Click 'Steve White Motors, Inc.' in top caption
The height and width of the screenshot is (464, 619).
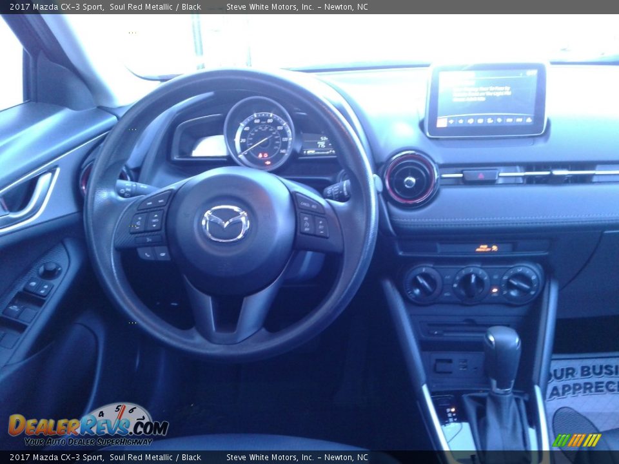[270, 6]
